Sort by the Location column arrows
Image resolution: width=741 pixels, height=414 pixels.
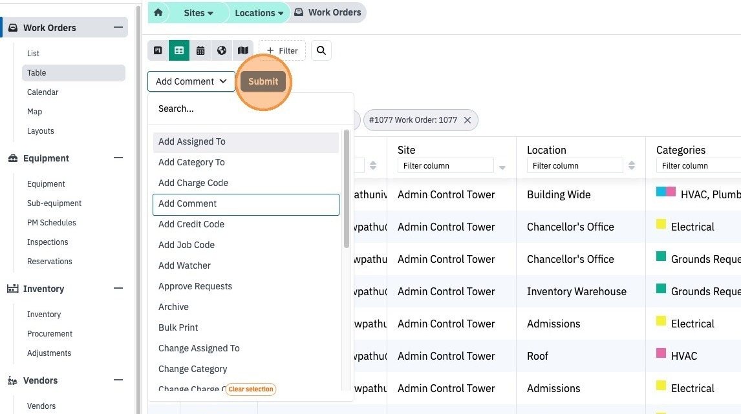tap(632, 166)
